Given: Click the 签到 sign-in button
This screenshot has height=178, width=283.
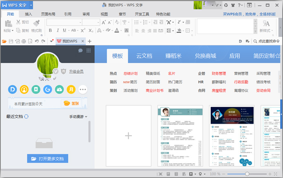Looking at the screenshot, I should tap(72, 103).
